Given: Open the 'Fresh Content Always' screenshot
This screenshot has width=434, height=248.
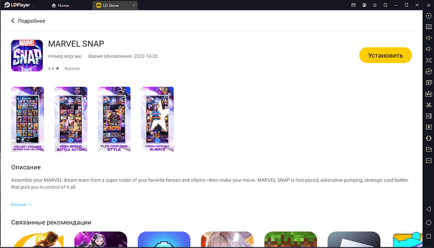Looking at the screenshot, I should 157,119.
